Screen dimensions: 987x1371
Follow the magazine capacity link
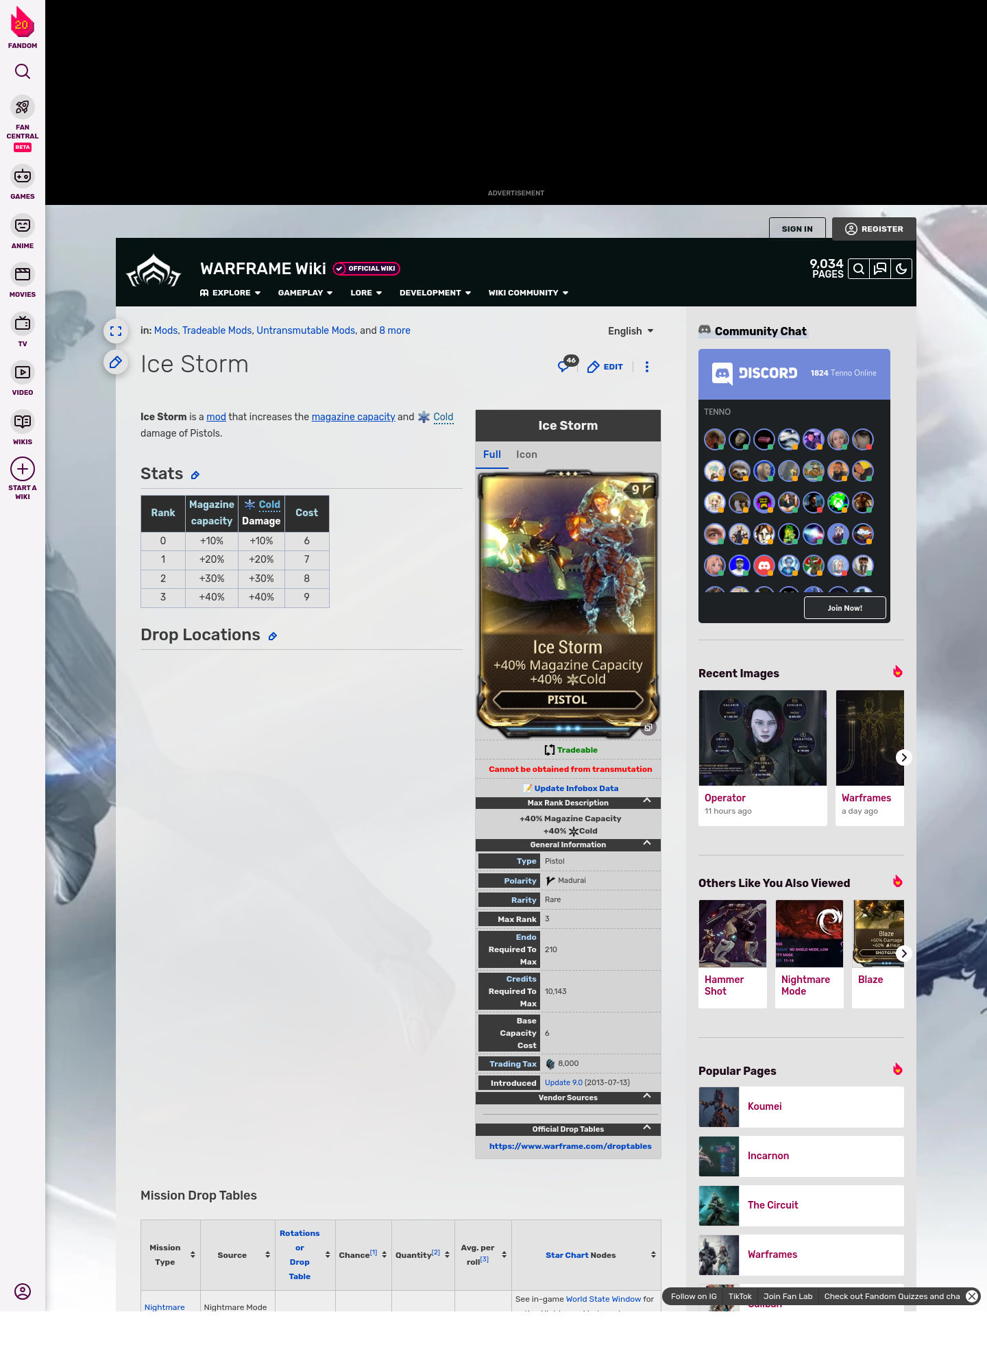tap(353, 417)
